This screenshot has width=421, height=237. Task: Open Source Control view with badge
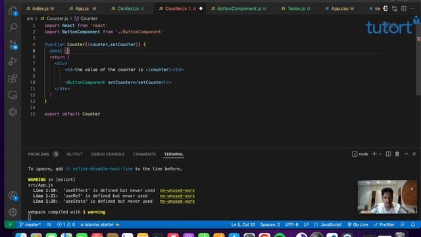click(x=12, y=45)
